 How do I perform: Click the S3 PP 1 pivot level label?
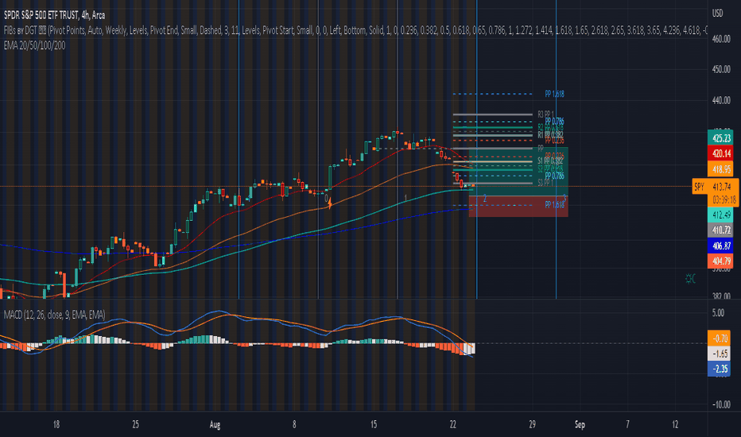(545, 183)
